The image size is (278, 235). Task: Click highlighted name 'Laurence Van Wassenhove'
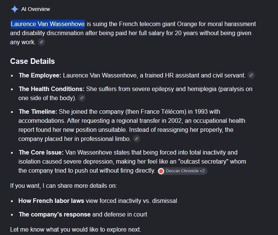click(x=48, y=24)
